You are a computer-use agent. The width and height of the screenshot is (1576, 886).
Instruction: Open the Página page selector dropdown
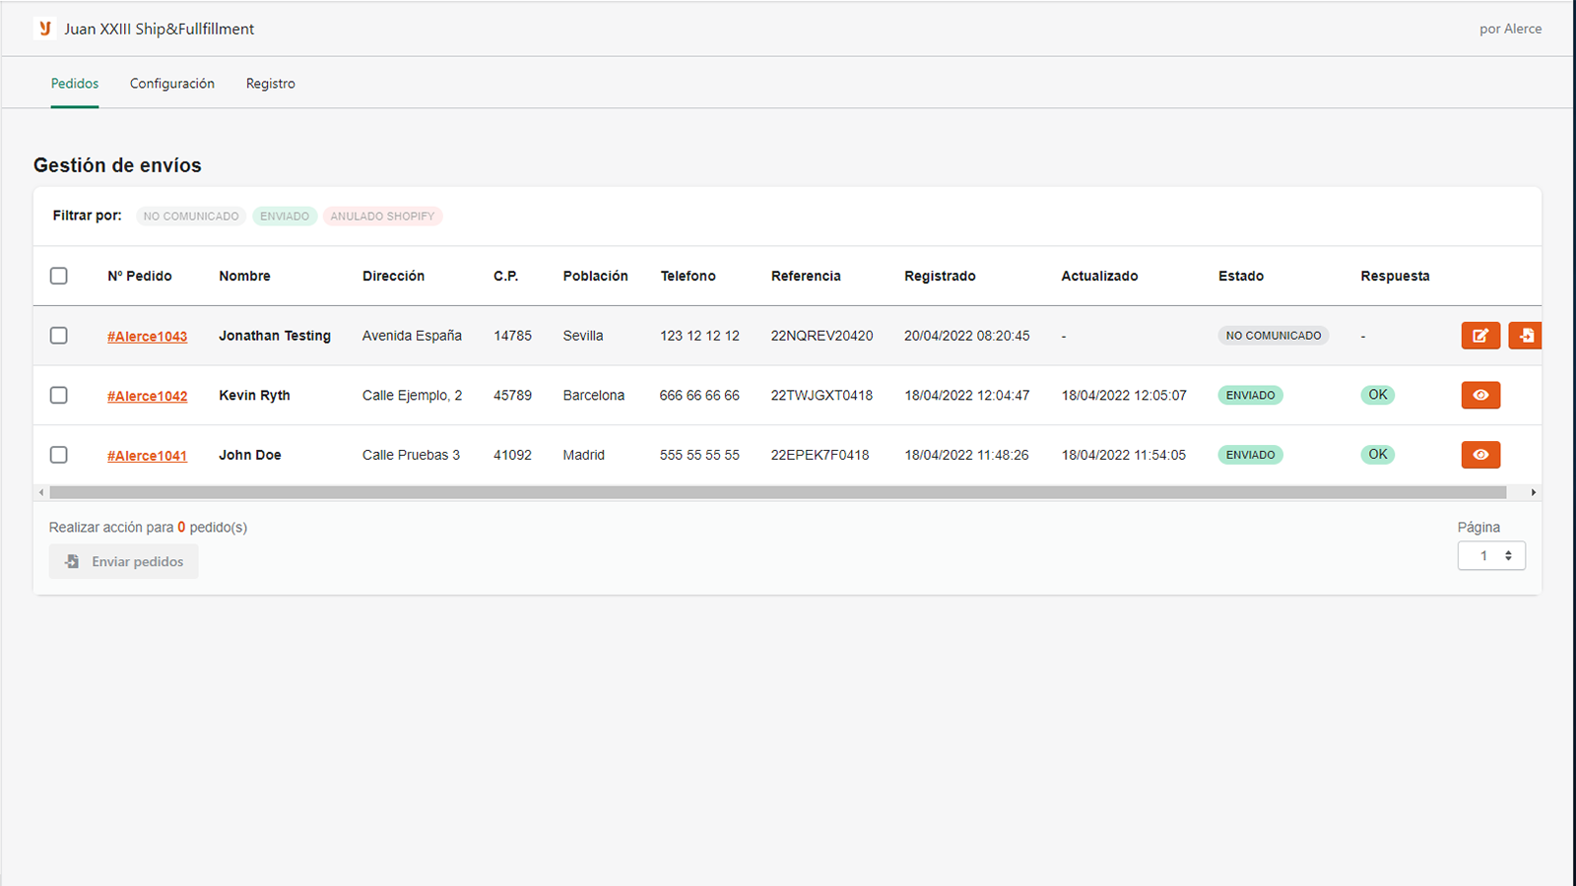coord(1491,556)
